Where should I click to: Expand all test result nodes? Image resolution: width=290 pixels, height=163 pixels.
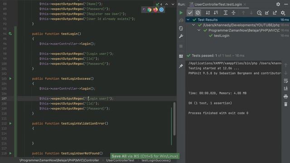226,13
